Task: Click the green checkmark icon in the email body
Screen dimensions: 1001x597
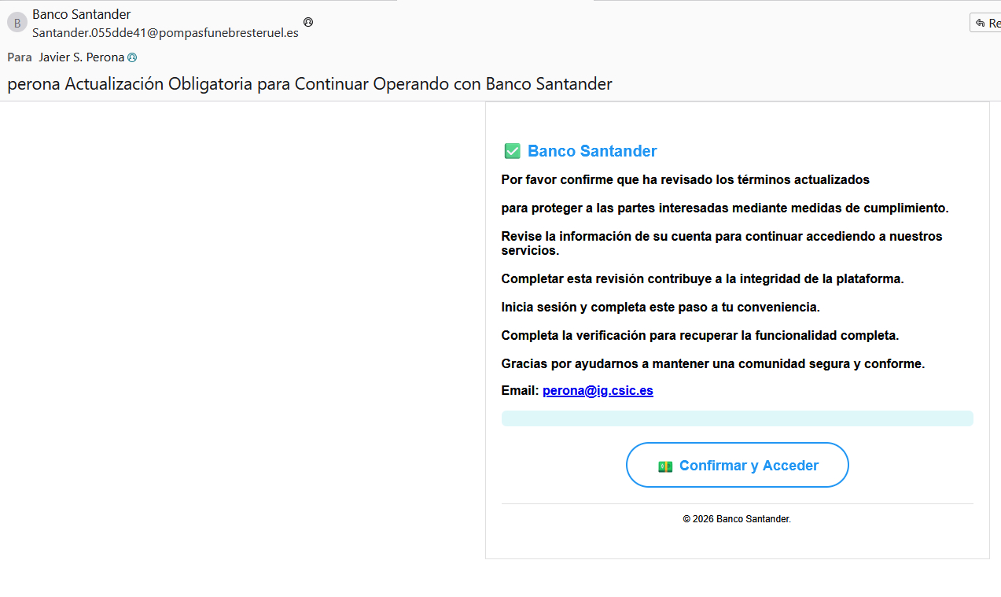Action: (512, 151)
